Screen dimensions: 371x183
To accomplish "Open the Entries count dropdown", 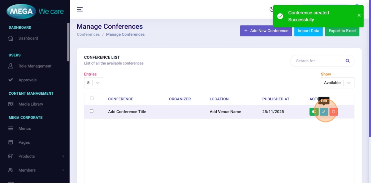I will coord(93,83).
